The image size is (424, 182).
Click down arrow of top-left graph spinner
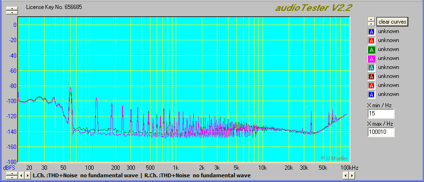[12, 12]
